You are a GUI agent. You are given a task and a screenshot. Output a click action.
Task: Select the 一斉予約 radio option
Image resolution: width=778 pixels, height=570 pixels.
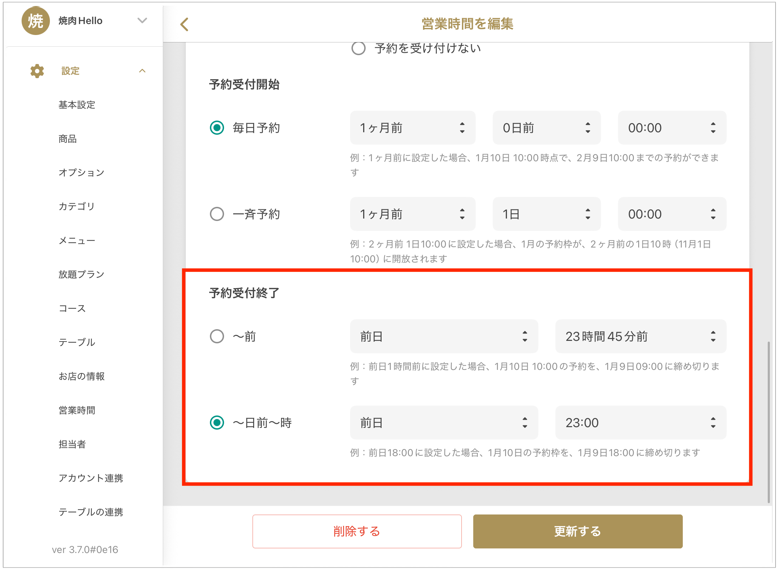217,214
